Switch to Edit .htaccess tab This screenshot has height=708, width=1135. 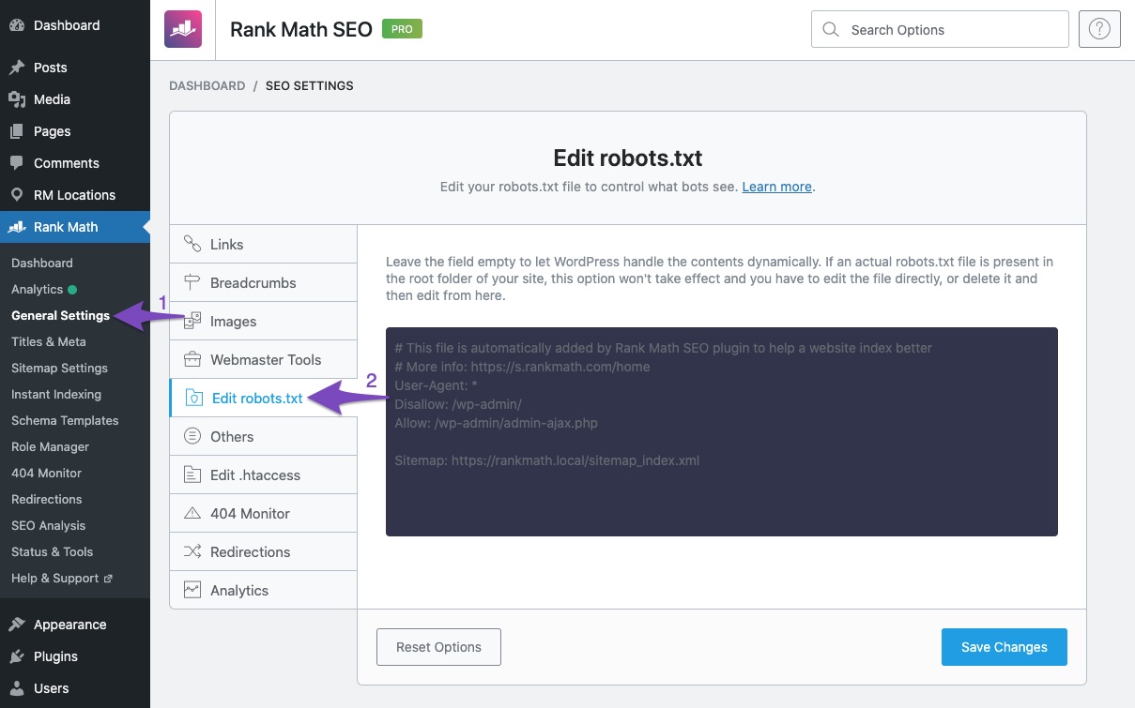coord(263,475)
